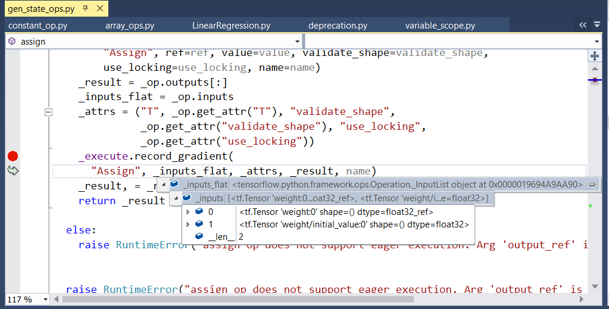Screen dimensions: 609x309
Task: Close the gen_state_ops.py tab
Action: (100, 8)
